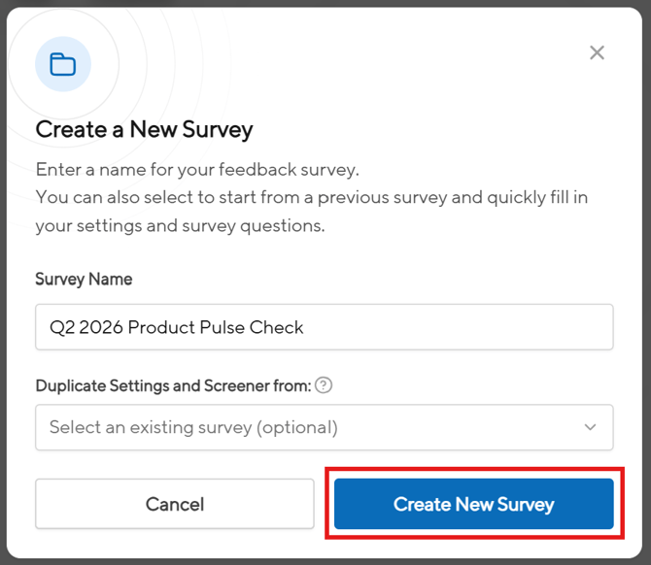Click the 'Enter a name for your feedback survey' text
Screen dimensions: 651x565
pos(197,169)
